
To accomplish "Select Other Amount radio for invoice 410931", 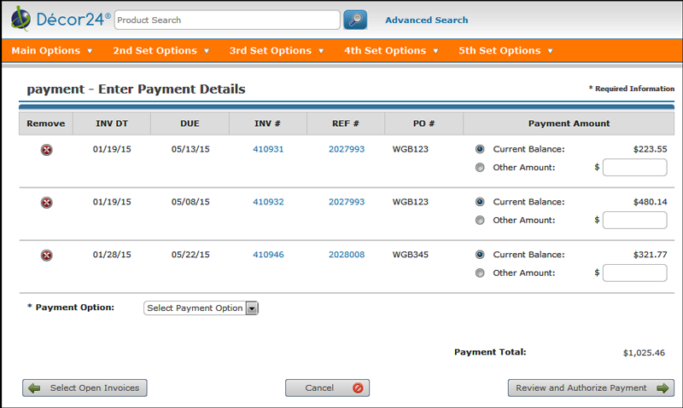I will pos(480,168).
